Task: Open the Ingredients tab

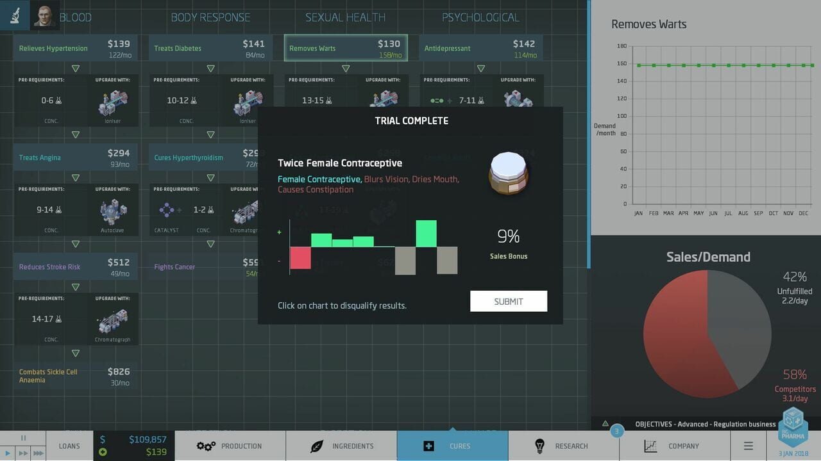Action: click(x=341, y=446)
